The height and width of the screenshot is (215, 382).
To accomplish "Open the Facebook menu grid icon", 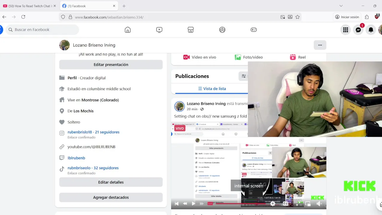I will click(x=346, y=30).
